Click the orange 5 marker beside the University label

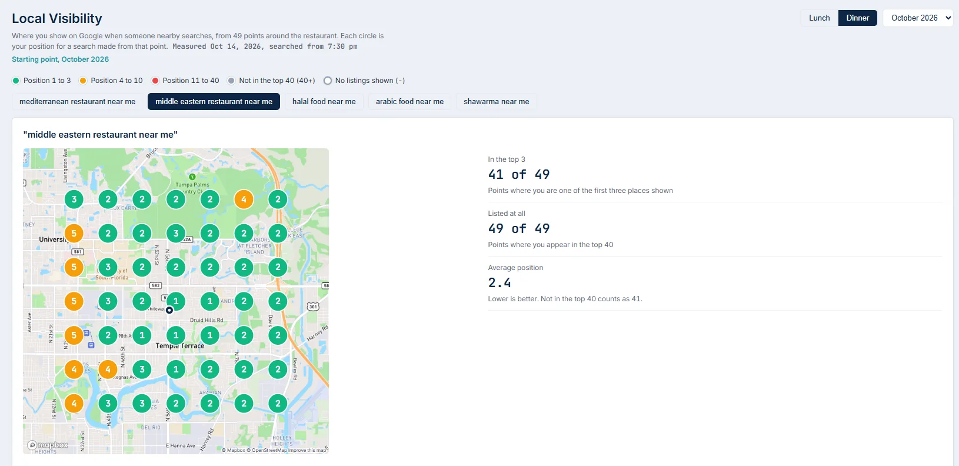coord(74,234)
